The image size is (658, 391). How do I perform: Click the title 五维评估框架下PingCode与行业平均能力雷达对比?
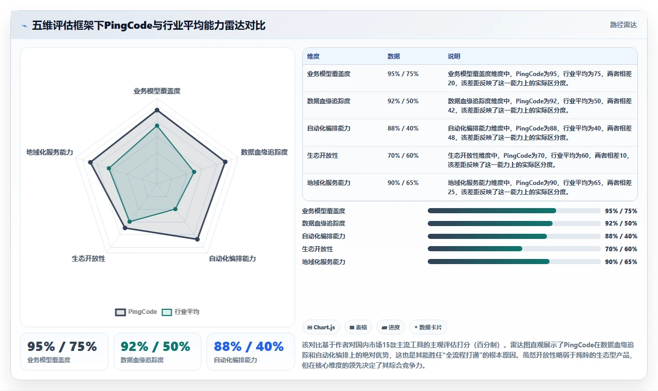149,25
